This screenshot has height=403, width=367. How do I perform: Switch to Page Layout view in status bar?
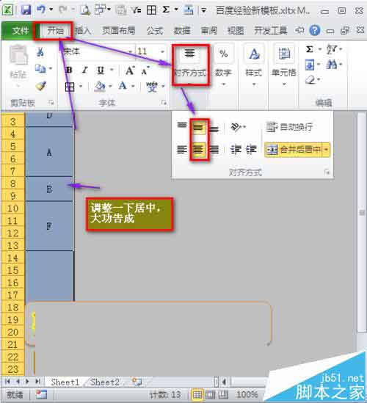click(210, 394)
